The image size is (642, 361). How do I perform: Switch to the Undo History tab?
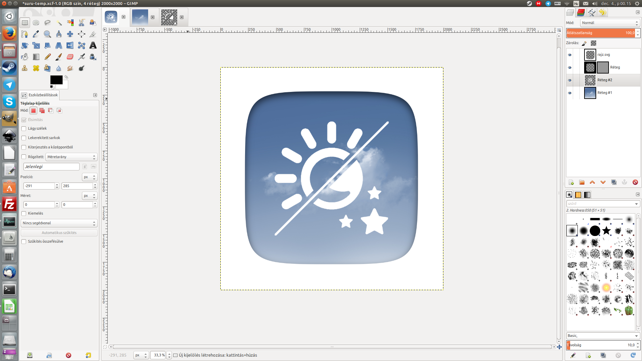[x=602, y=13]
